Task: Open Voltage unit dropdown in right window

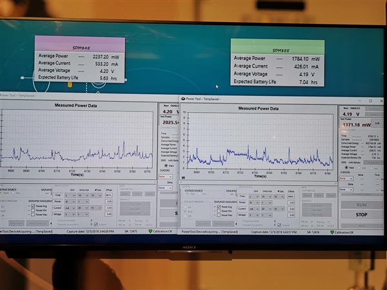Action: click(x=254, y=215)
